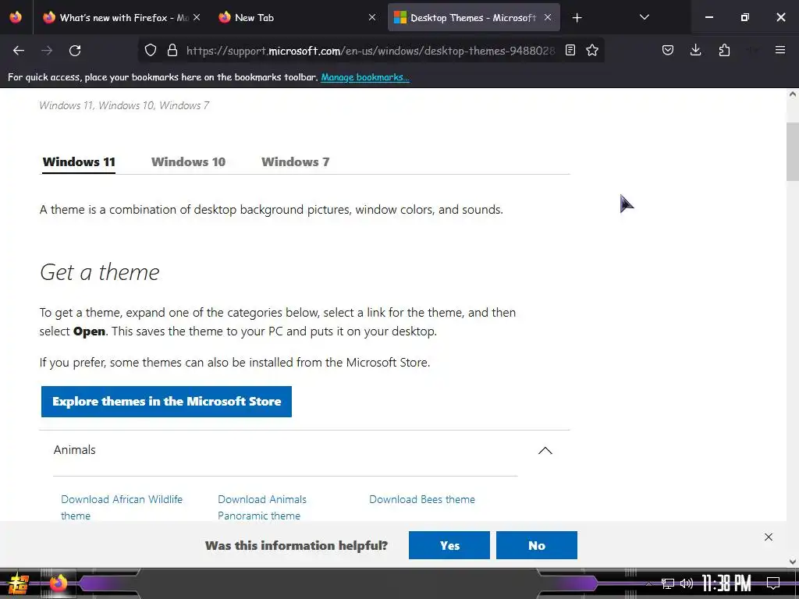The height and width of the screenshot is (599, 799).
Task: Open the Downloads panel icon
Action: [x=695, y=50]
